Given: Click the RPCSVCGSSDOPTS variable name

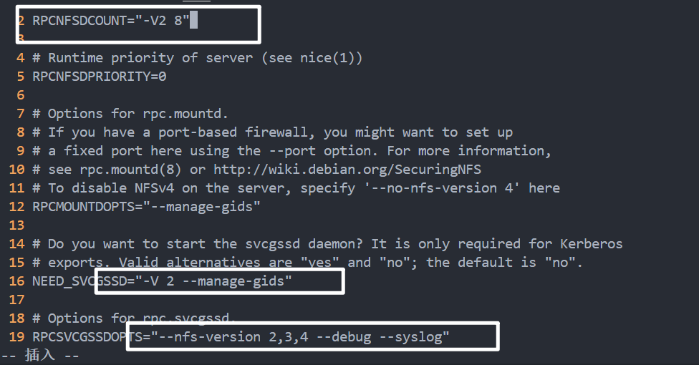Looking at the screenshot, I should point(87,337).
